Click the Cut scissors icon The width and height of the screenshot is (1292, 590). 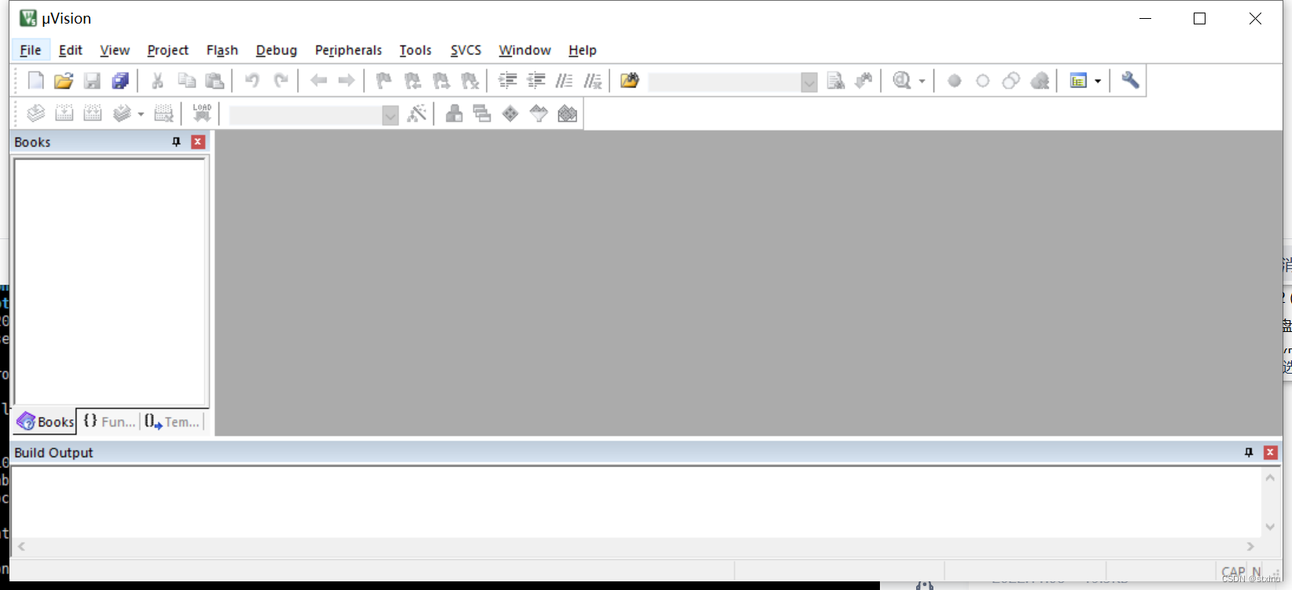158,81
